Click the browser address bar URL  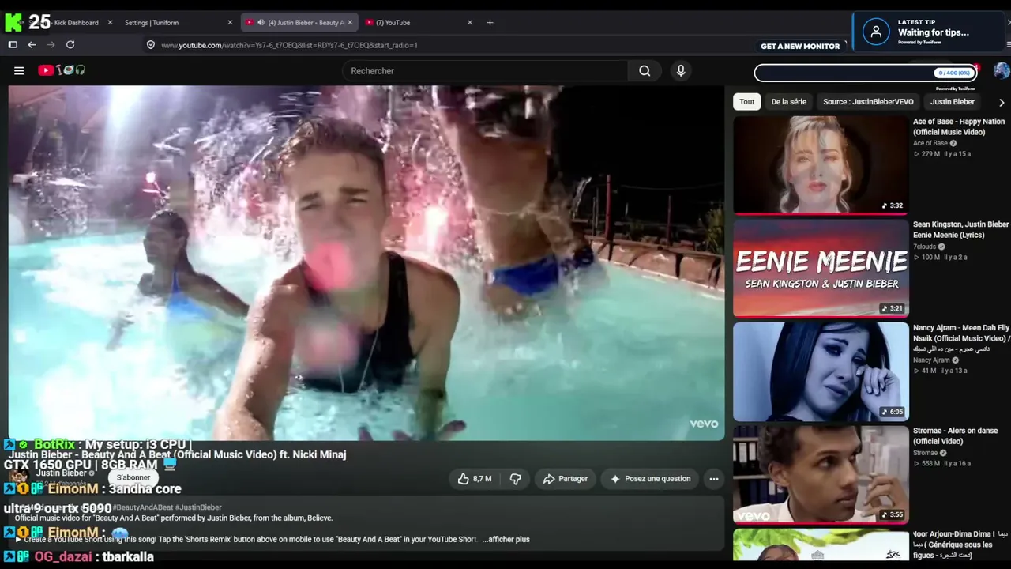tap(289, 45)
